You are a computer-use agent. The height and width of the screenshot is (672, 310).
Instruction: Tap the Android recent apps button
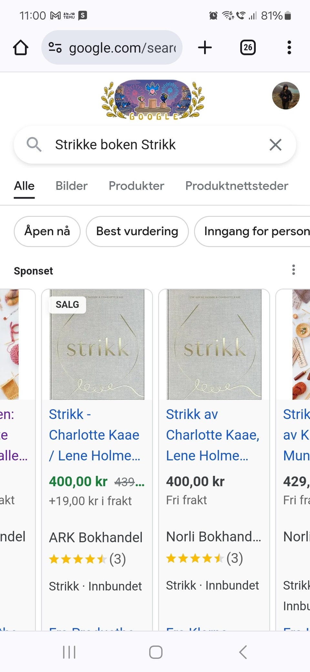click(x=69, y=652)
